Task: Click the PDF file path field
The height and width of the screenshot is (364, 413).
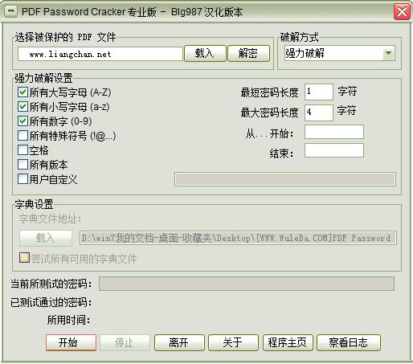Action: 100,54
